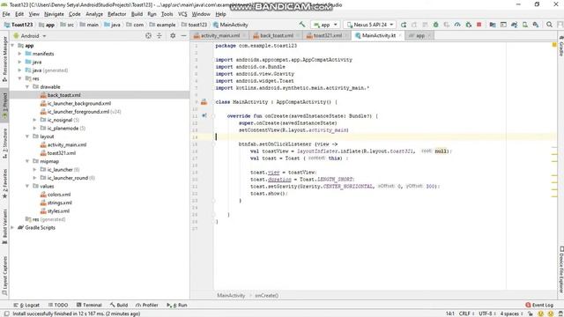The image size is (564, 317).
Task: Open the app run configuration dropdown
Action: (x=325, y=25)
